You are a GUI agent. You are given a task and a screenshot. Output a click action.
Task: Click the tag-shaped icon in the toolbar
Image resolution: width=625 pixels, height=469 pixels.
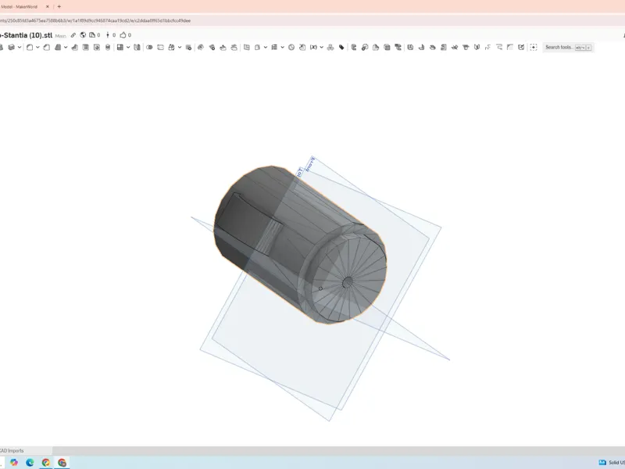[x=341, y=47]
